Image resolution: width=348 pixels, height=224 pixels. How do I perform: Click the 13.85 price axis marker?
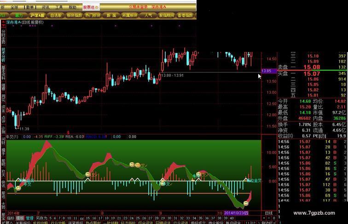pos(268,71)
